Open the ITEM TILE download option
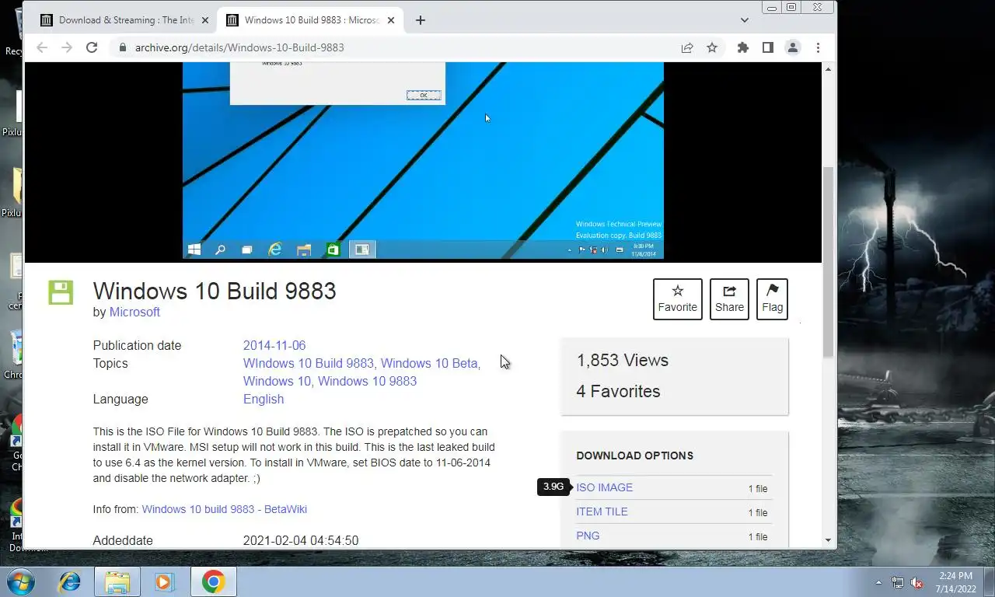Image resolution: width=995 pixels, height=597 pixels. click(602, 511)
